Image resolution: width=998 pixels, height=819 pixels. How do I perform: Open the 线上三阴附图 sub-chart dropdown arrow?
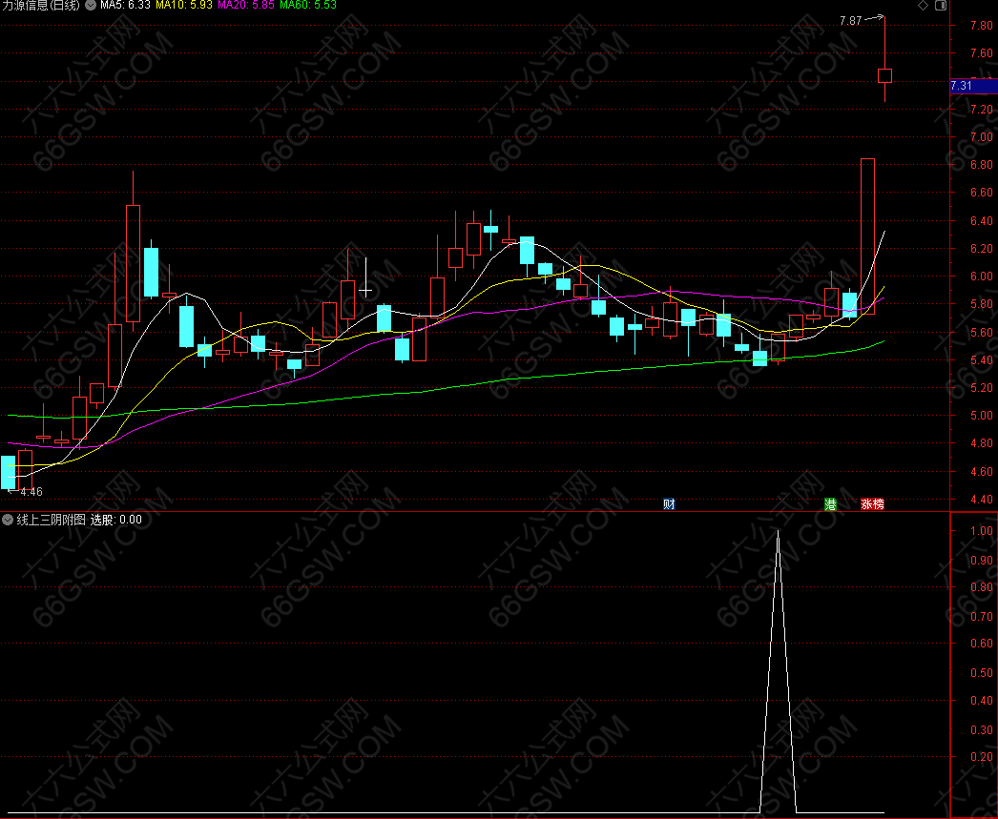(x=8, y=520)
